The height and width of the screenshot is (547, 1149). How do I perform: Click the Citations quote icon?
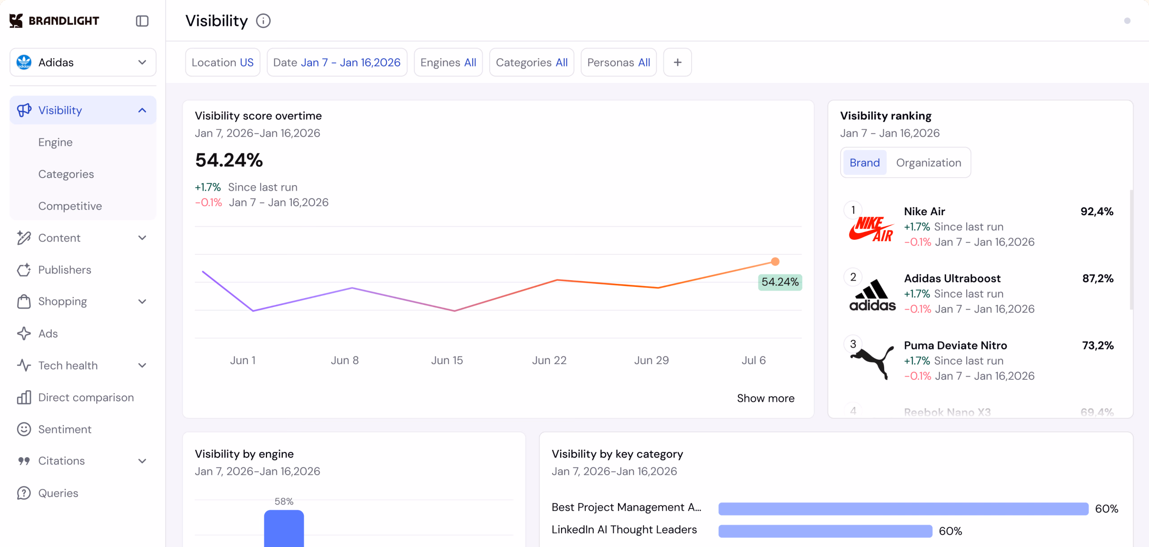[x=24, y=461]
